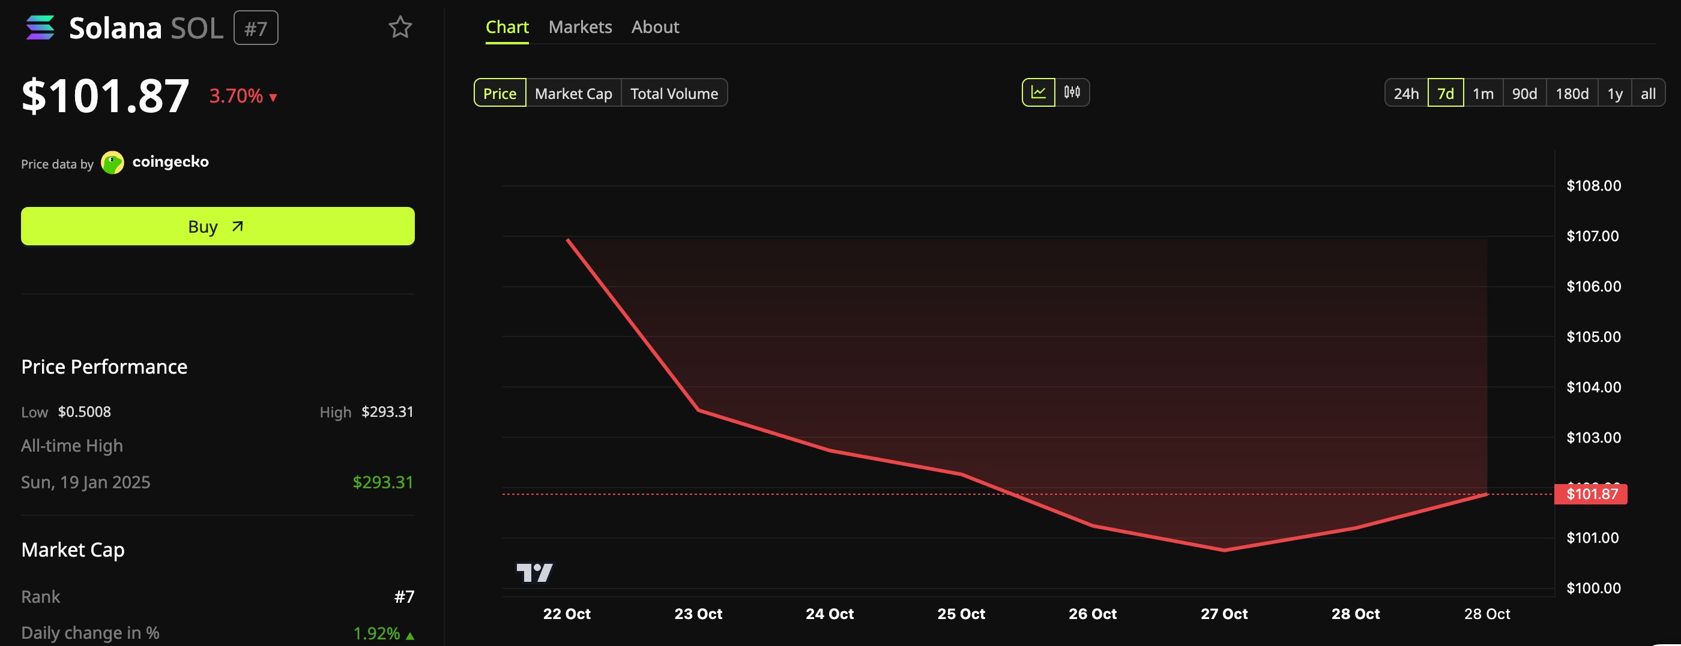This screenshot has height=646, width=1681.
Task: Open the coingecko data provider link
Action: [171, 162]
